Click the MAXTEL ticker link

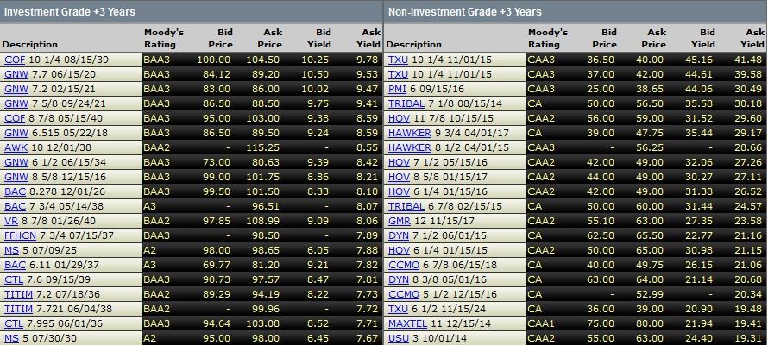(x=407, y=324)
